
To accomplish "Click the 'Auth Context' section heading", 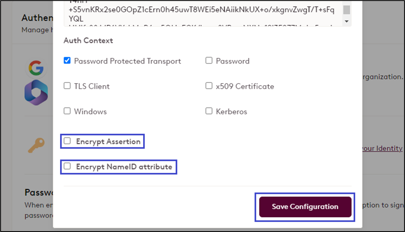I will [88, 41].
